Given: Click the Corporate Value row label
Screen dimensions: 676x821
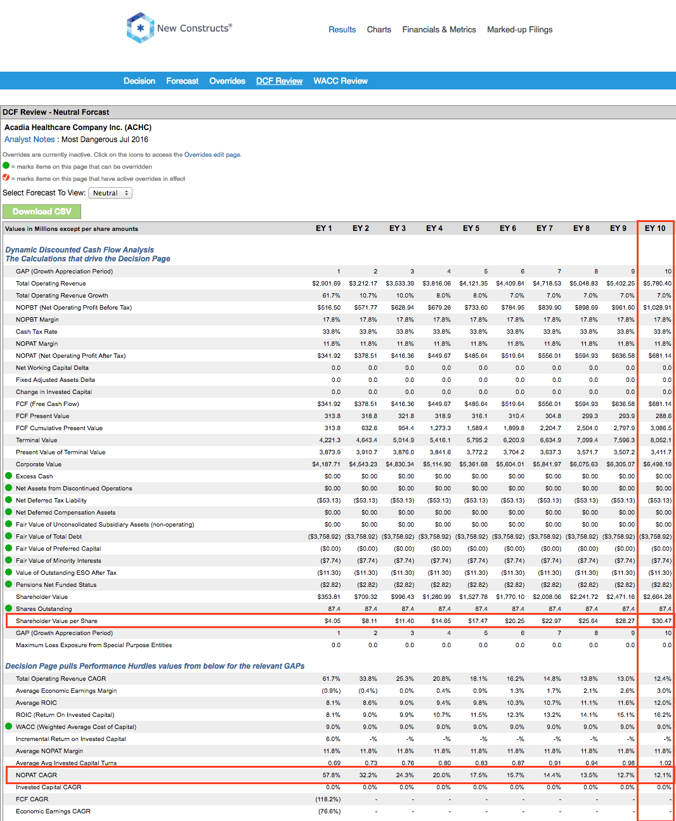Looking at the screenshot, I should point(39,464).
